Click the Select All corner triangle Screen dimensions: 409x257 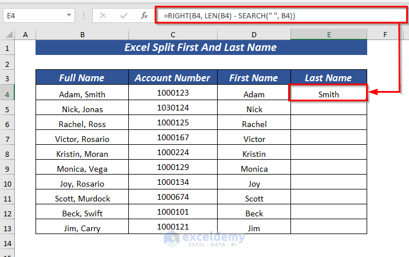click(8, 35)
